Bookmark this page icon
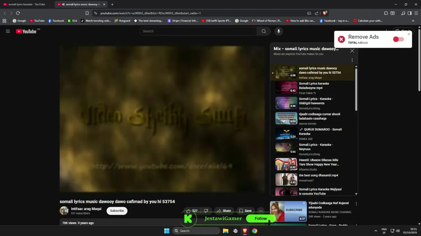 coord(87,13)
